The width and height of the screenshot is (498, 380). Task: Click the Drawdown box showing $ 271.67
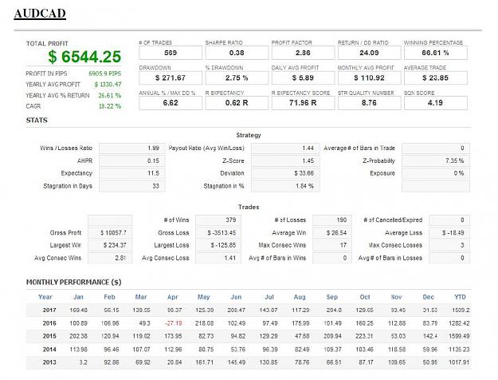(x=171, y=78)
